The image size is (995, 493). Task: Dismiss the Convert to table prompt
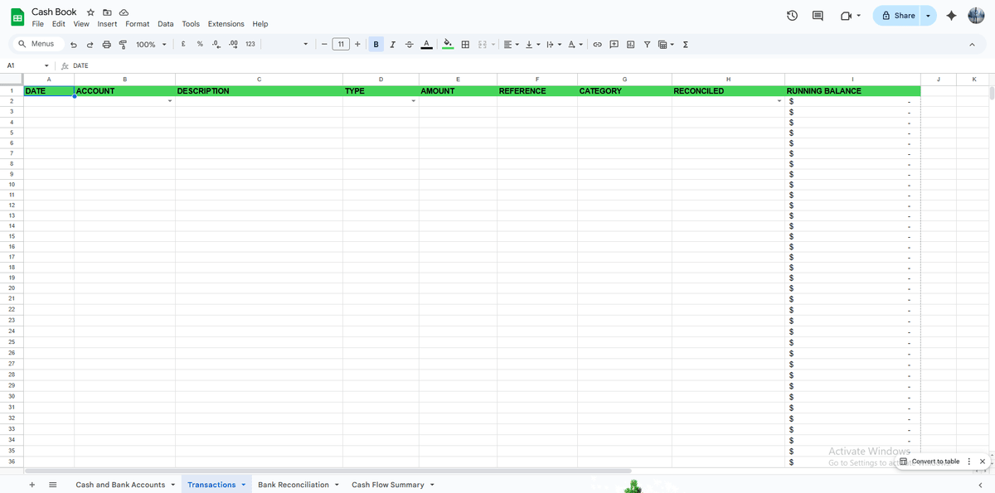coord(983,462)
